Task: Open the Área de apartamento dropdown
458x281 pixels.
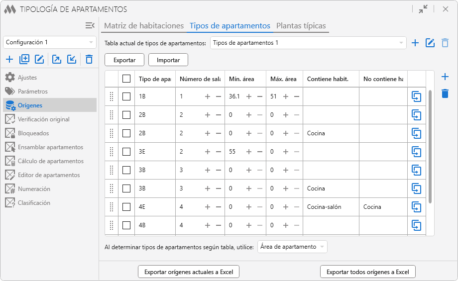Action: (292, 247)
